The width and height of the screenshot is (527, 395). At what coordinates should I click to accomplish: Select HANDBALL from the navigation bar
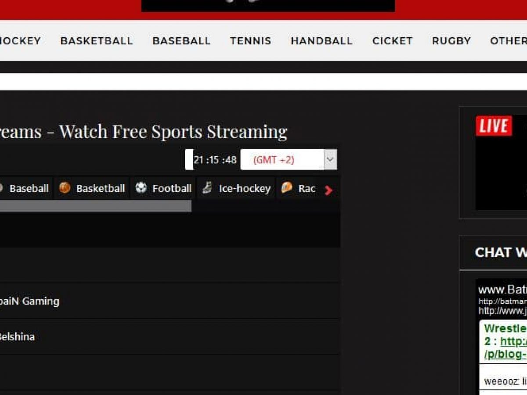[x=321, y=41]
